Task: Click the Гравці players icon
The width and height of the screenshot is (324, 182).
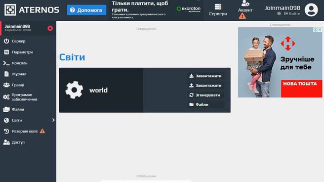Action: (7, 85)
